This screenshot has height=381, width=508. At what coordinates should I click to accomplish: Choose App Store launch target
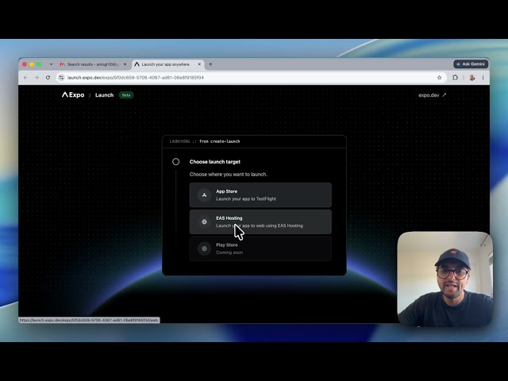point(260,195)
